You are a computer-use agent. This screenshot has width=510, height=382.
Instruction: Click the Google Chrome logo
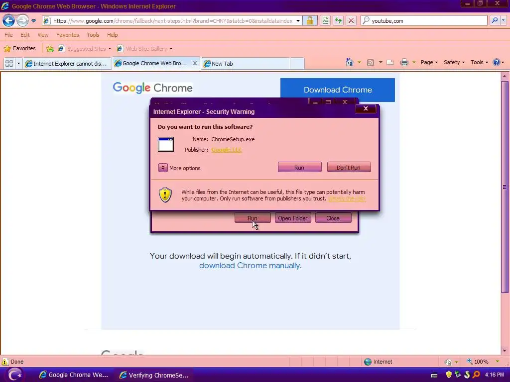[152, 88]
